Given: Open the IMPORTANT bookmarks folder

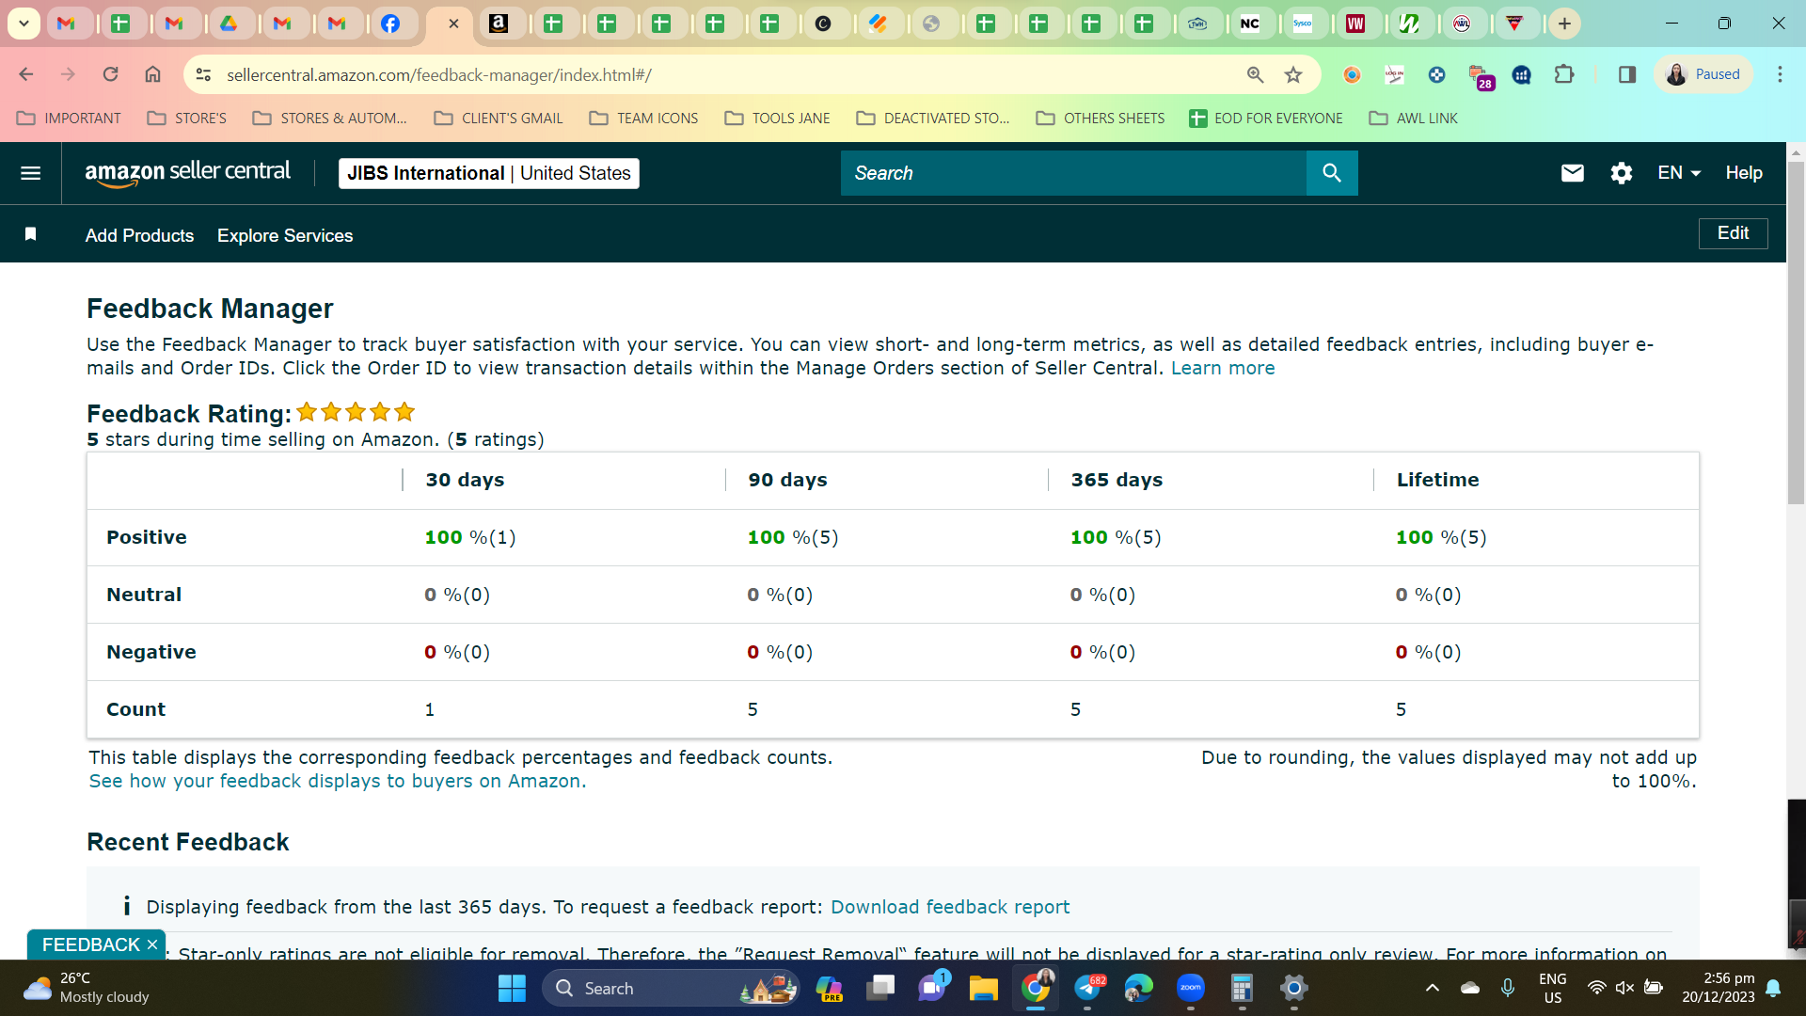Looking at the screenshot, I should pyautogui.click(x=70, y=119).
